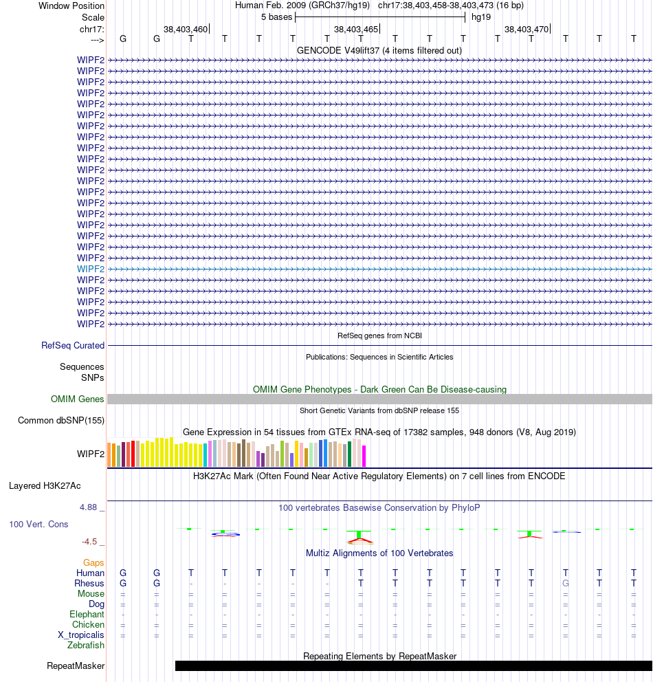The height and width of the screenshot is (682, 653).
Task: Click the Common dbSNP(155) track label
Action: click(61, 421)
